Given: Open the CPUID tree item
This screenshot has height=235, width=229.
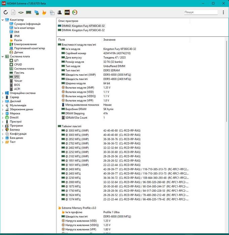Looking at the screenshot, I should pyautogui.click(x=18, y=65).
